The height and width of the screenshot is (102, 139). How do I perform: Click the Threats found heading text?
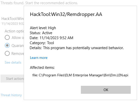(39, 3)
